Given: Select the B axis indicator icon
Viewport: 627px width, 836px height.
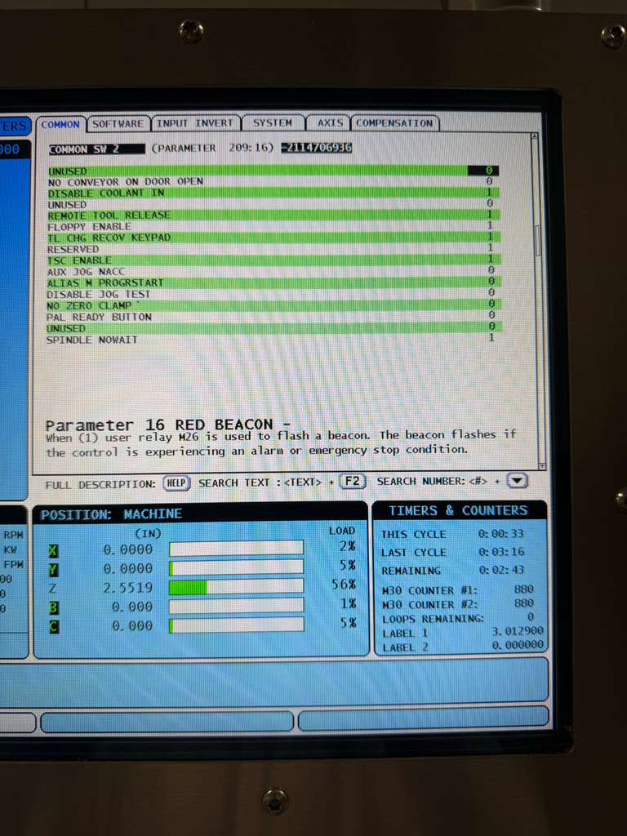Looking at the screenshot, I should [x=54, y=607].
